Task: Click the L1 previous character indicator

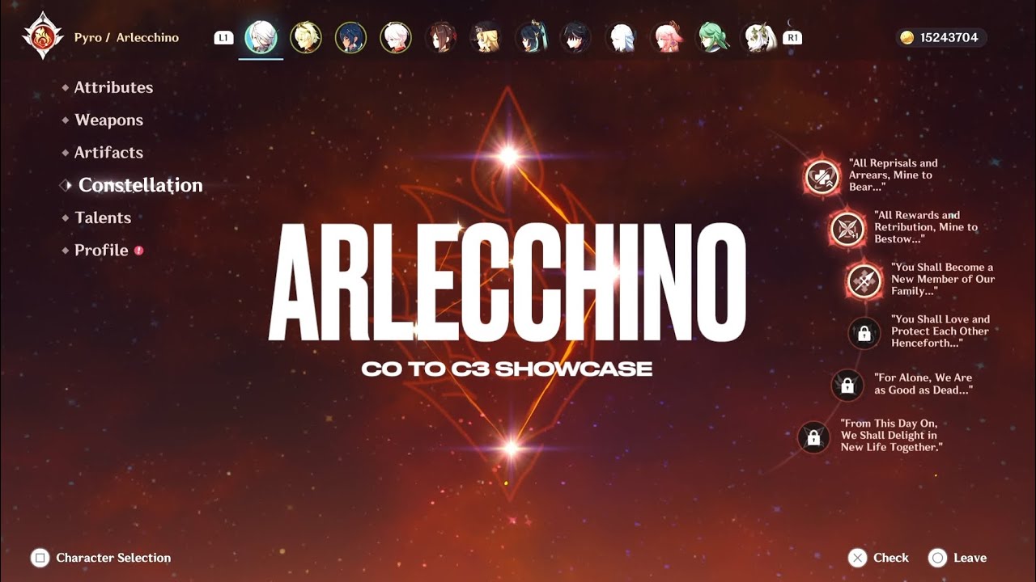Action: [x=223, y=37]
